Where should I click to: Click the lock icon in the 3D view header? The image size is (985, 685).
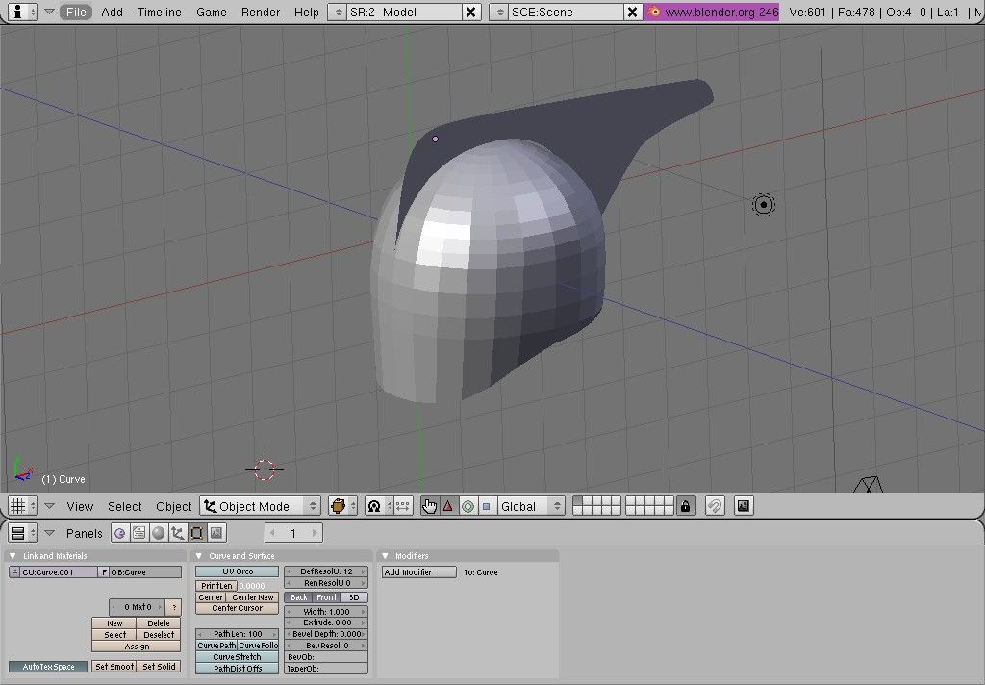[687, 505]
